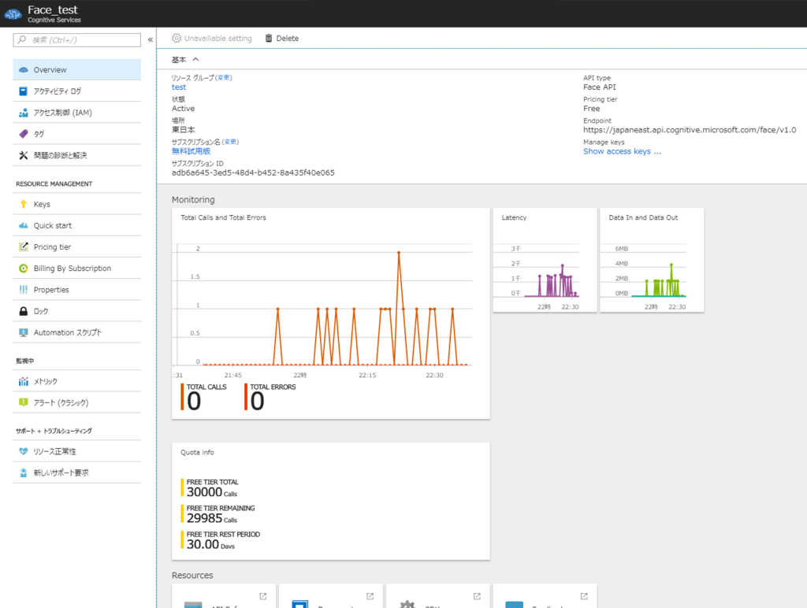Open the 新しいサポート要求 menu item
The image size is (807, 608).
point(76,473)
